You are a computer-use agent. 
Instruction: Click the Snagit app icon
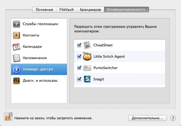click(87, 79)
